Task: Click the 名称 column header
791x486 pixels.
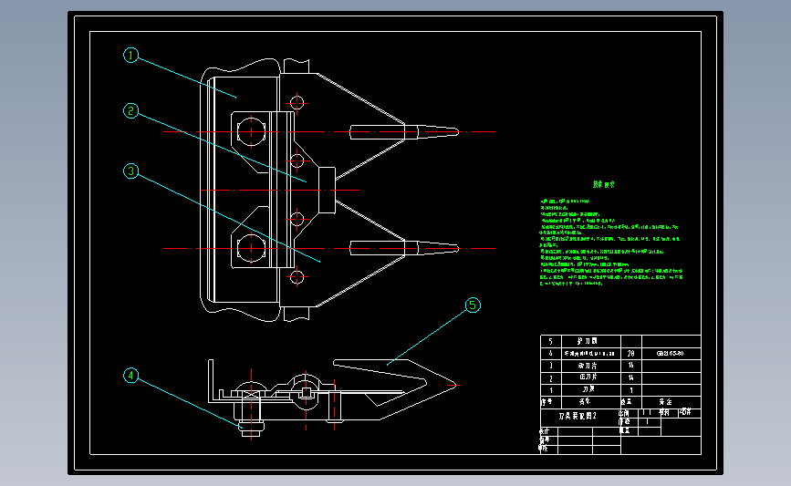Action: tap(589, 402)
